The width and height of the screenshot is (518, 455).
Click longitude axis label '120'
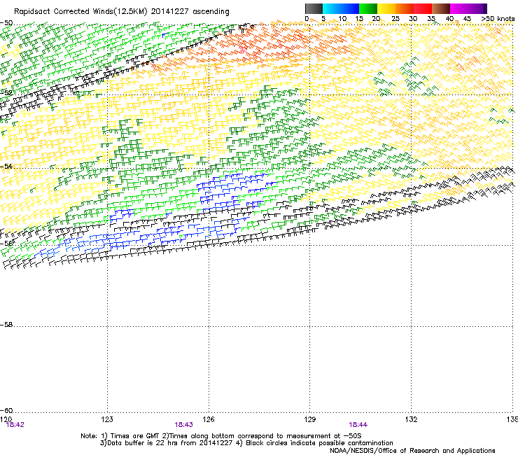click(x=6, y=419)
